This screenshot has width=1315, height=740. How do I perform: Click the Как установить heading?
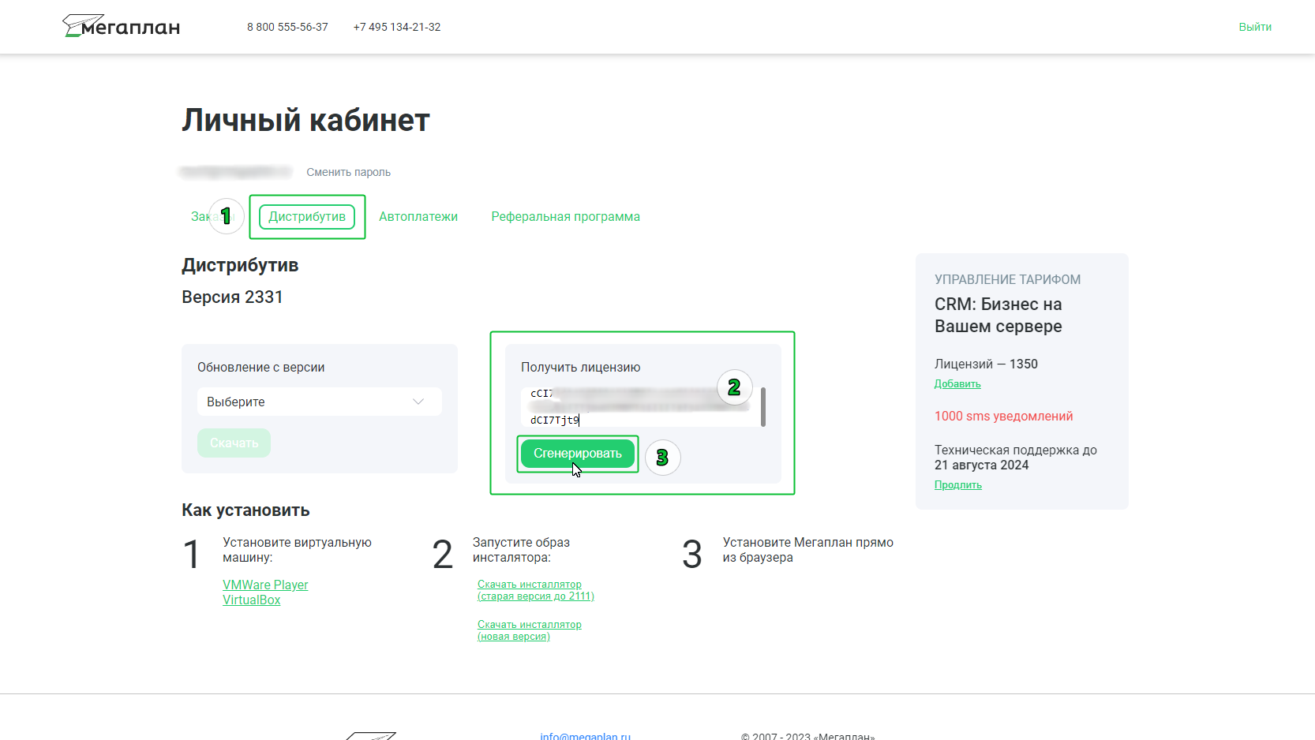tap(245, 510)
